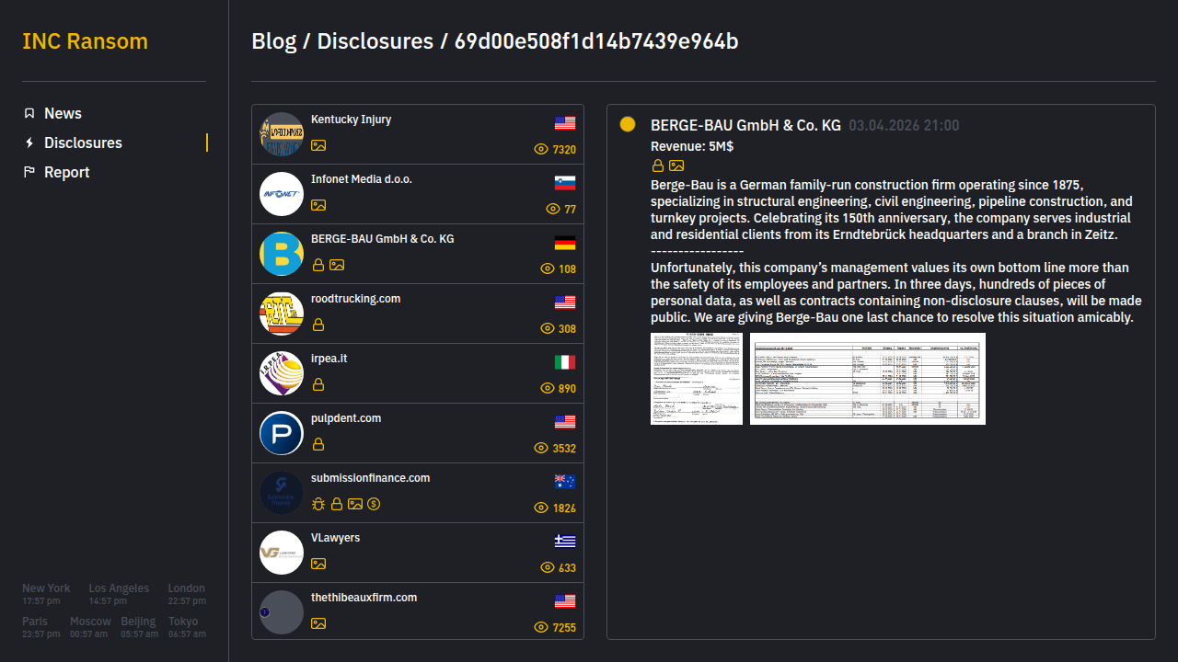The height and width of the screenshot is (662, 1178).
Task: Click the image icon below Revenue in details
Action: click(676, 165)
